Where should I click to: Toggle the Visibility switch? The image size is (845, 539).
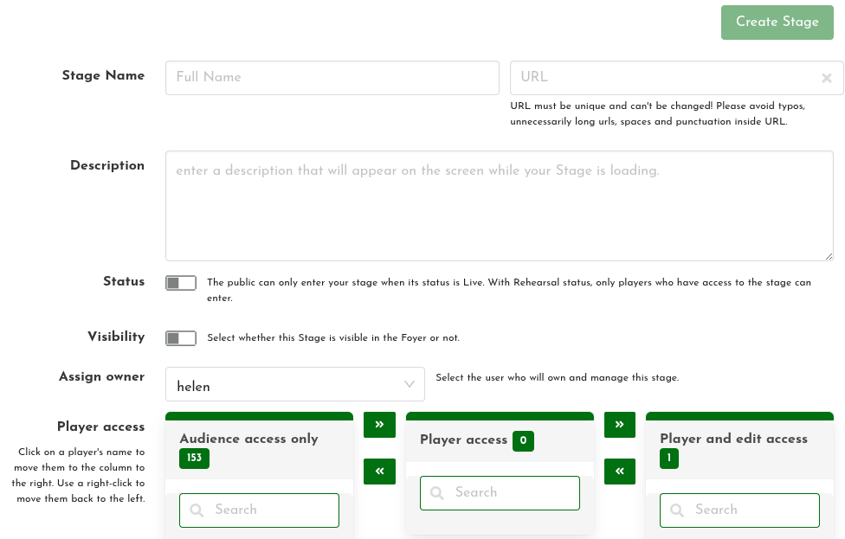[181, 338]
